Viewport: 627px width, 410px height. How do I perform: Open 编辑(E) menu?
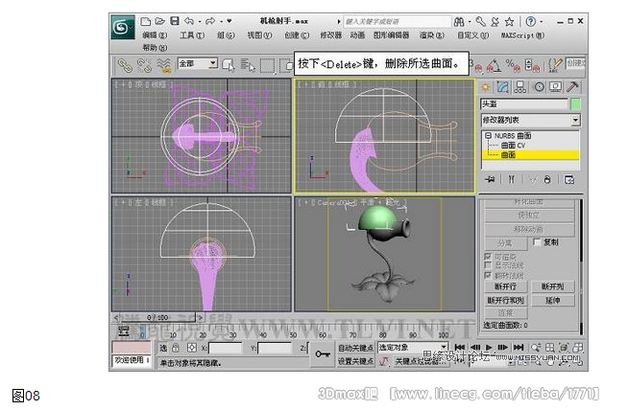tap(155, 35)
